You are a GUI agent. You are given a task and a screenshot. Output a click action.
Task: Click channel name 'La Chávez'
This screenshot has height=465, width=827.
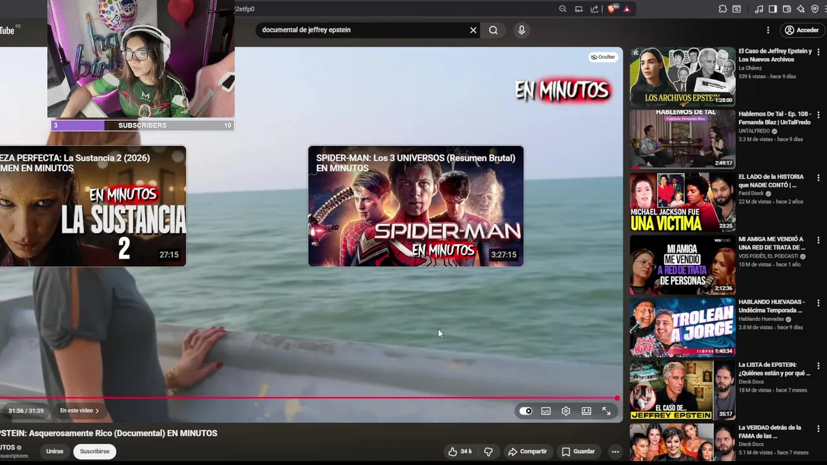(750, 68)
